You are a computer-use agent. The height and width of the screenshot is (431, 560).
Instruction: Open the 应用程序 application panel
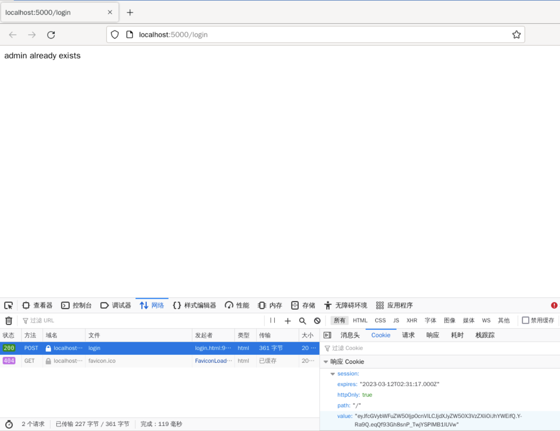pos(394,305)
